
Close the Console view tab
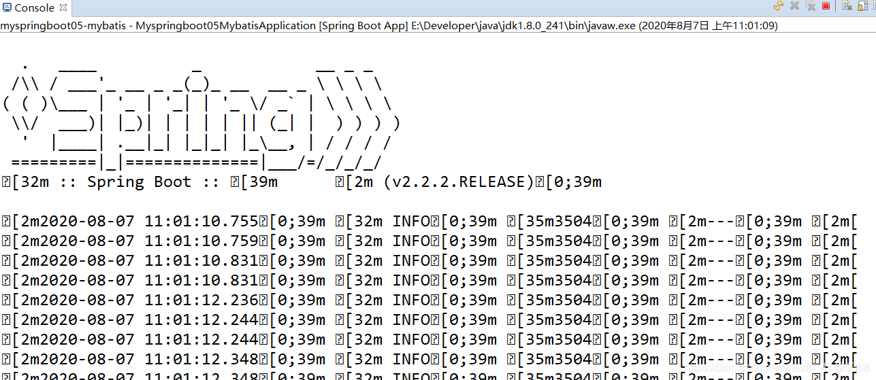(x=63, y=8)
